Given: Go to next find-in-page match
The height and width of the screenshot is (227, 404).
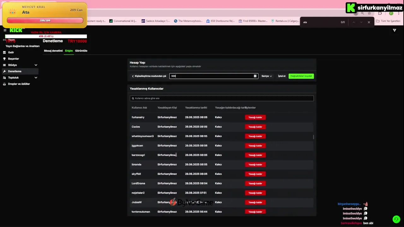Looking at the screenshot, I should (361, 22).
